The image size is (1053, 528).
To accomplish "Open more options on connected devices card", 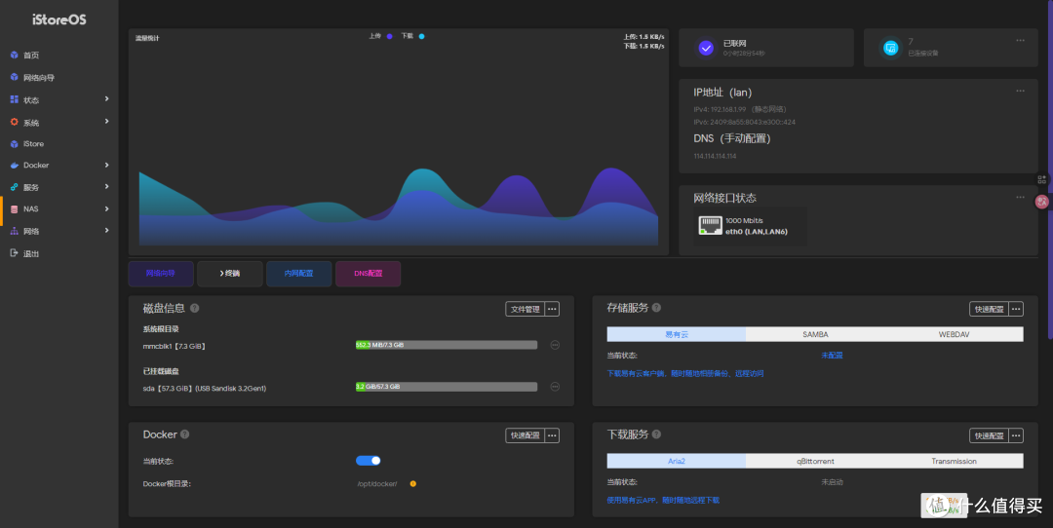I will coord(1020,40).
